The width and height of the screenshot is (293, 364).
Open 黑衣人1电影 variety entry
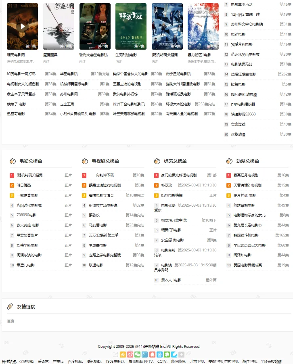point(171,280)
